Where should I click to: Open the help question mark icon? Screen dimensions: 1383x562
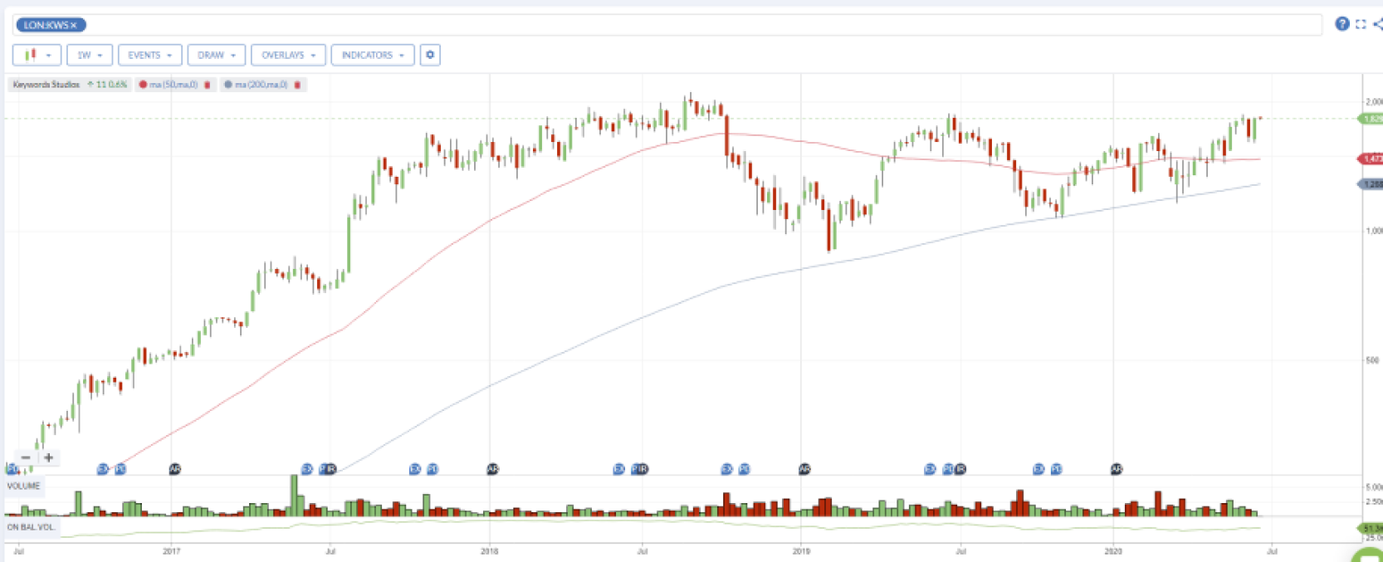(1341, 24)
